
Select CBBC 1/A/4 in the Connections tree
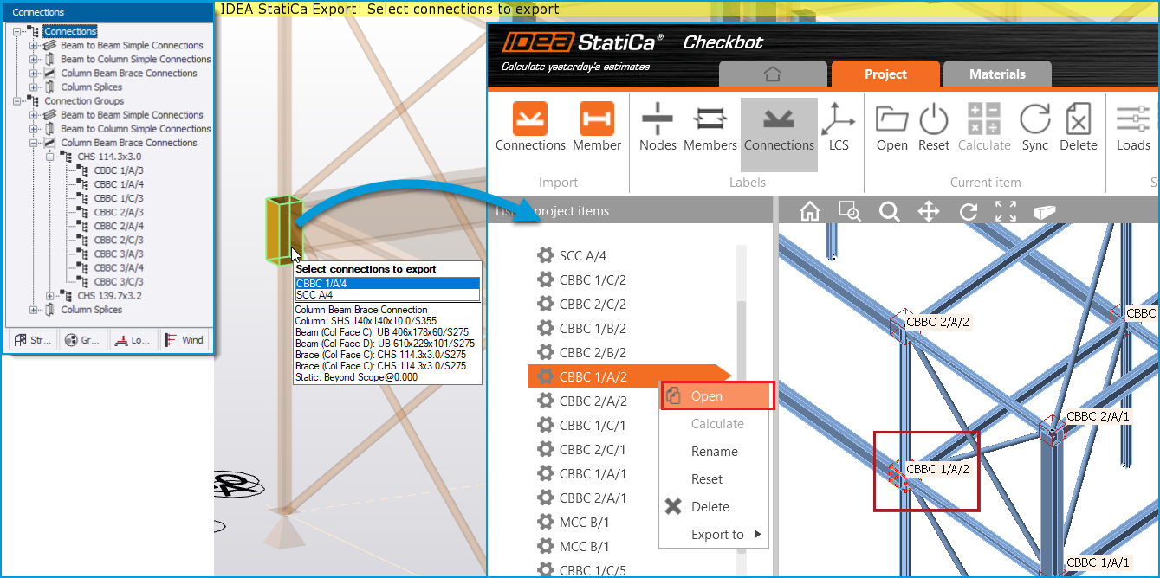click(119, 184)
